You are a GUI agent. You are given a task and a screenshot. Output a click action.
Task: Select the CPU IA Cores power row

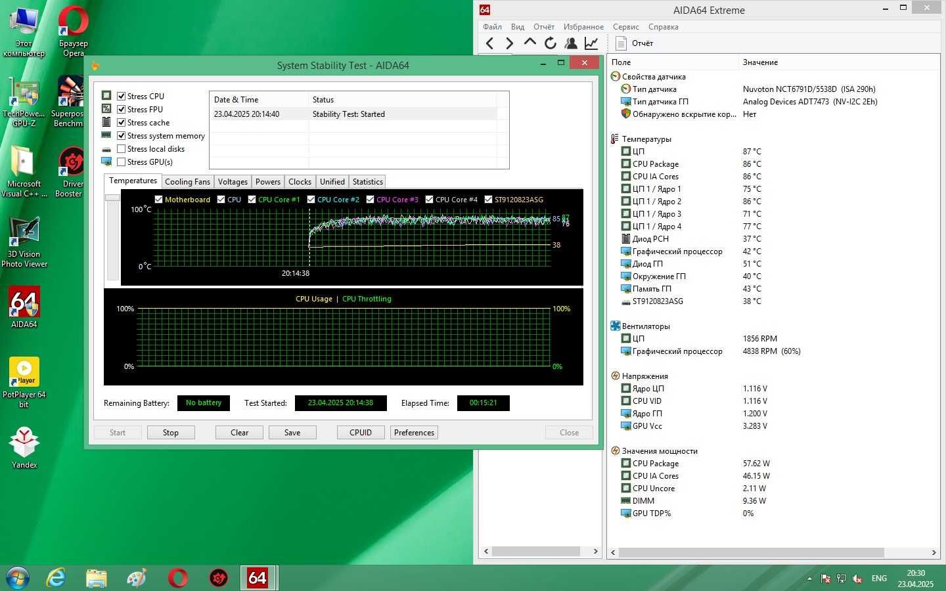point(774,476)
